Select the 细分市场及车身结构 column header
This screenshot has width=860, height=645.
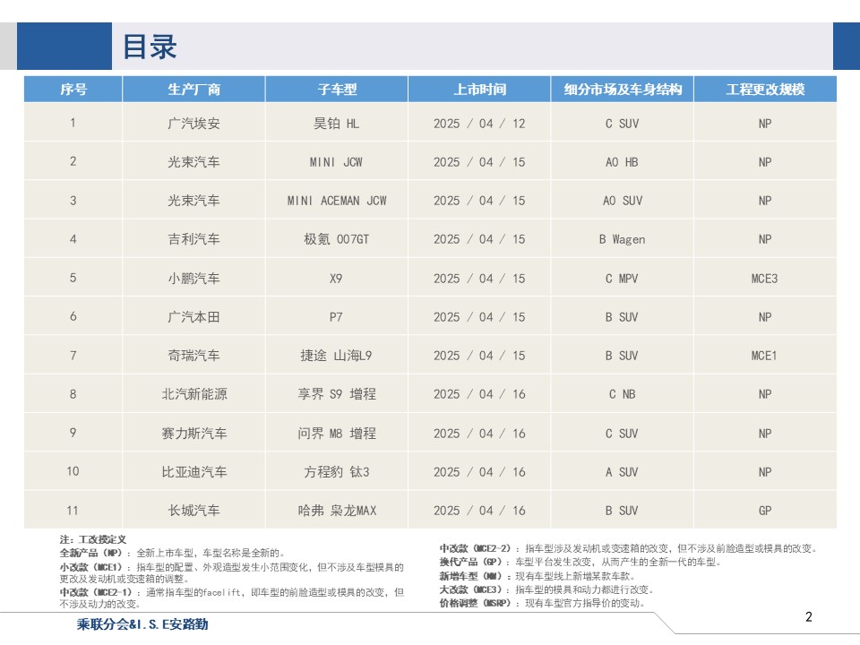[x=622, y=89]
